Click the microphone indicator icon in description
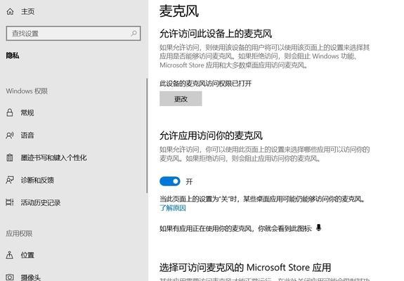This screenshot has width=404, height=281. pos(319,228)
